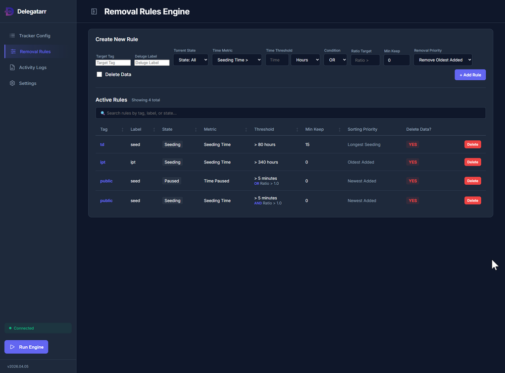Image resolution: width=505 pixels, height=373 pixels.
Task: Click the Sorting Priority column header
Action: (x=362, y=129)
